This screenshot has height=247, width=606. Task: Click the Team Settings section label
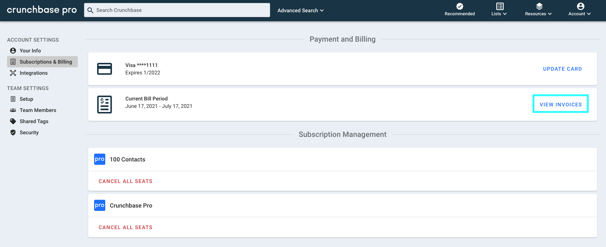point(28,88)
